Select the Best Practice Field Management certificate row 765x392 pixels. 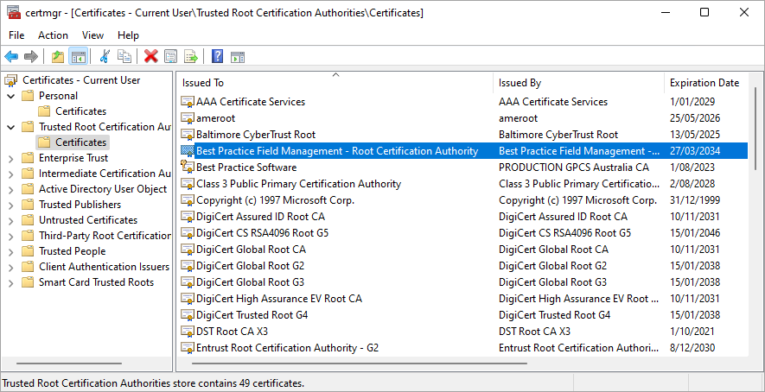[463, 151]
